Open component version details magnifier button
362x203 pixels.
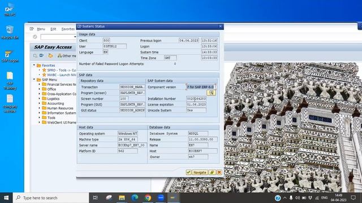coord(211,92)
